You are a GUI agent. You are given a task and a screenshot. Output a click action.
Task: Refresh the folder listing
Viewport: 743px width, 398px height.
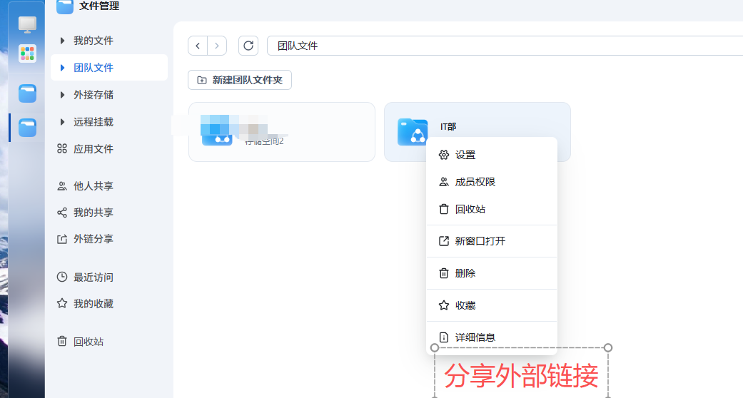tap(248, 46)
